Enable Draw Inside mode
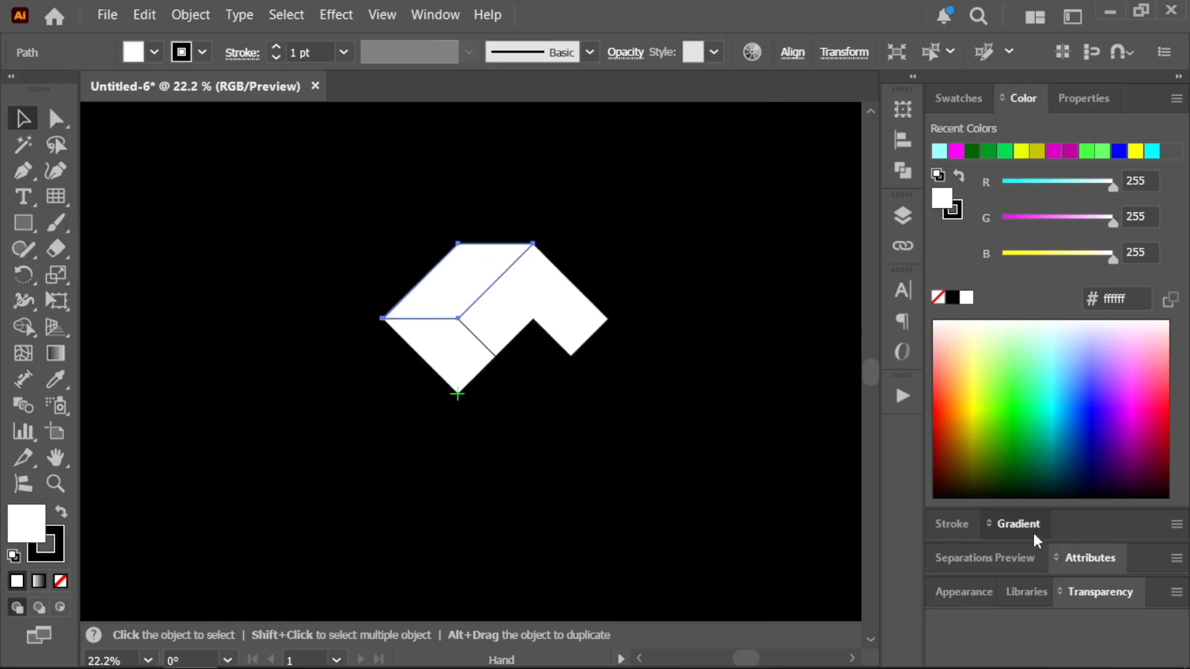The height and width of the screenshot is (669, 1190). 60,608
